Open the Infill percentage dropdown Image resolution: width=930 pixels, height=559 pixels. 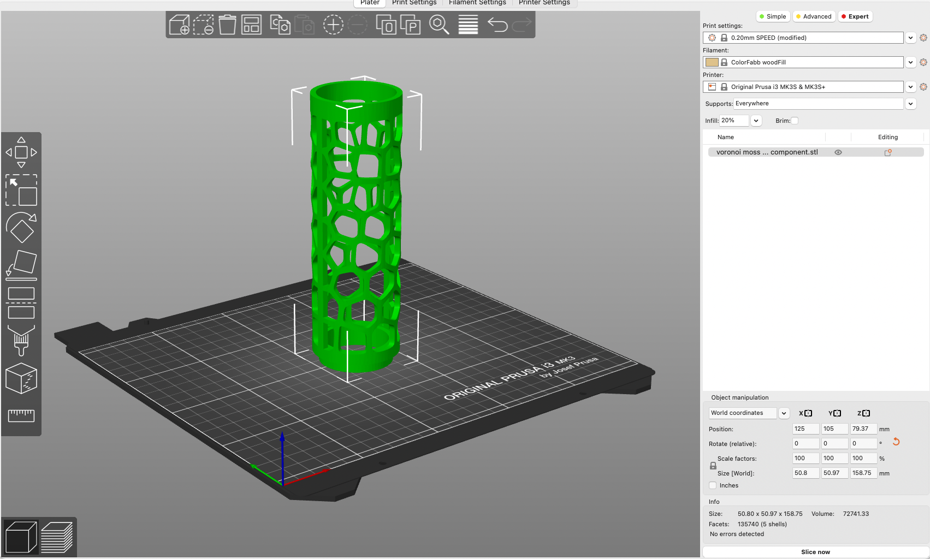pyautogui.click(x=756, y=120)
